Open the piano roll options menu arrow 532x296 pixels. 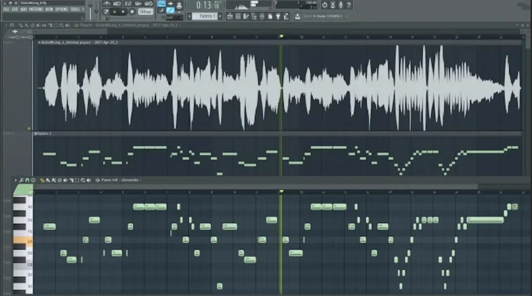pos(15,180)
